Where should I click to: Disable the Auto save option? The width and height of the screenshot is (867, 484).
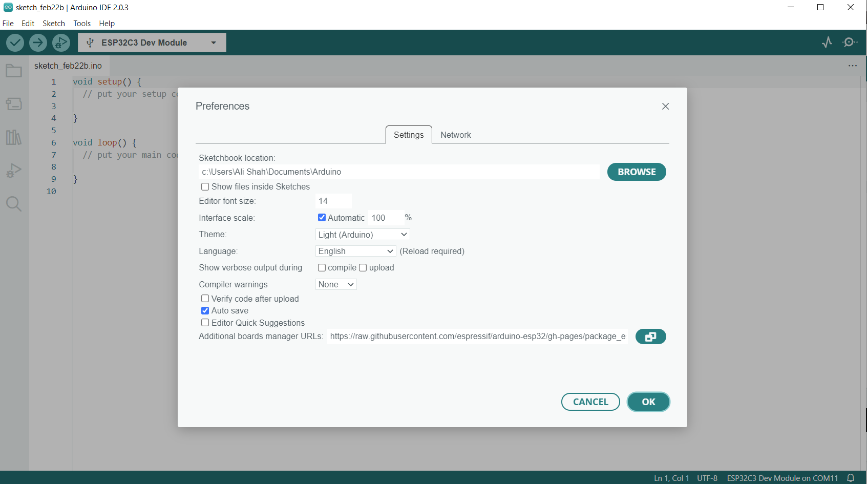[x=205, y=311]
